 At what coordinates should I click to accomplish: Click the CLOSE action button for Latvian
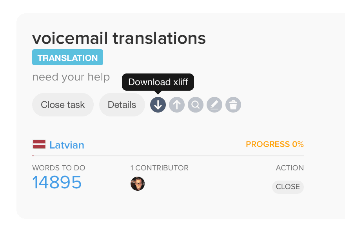(288, 187)
